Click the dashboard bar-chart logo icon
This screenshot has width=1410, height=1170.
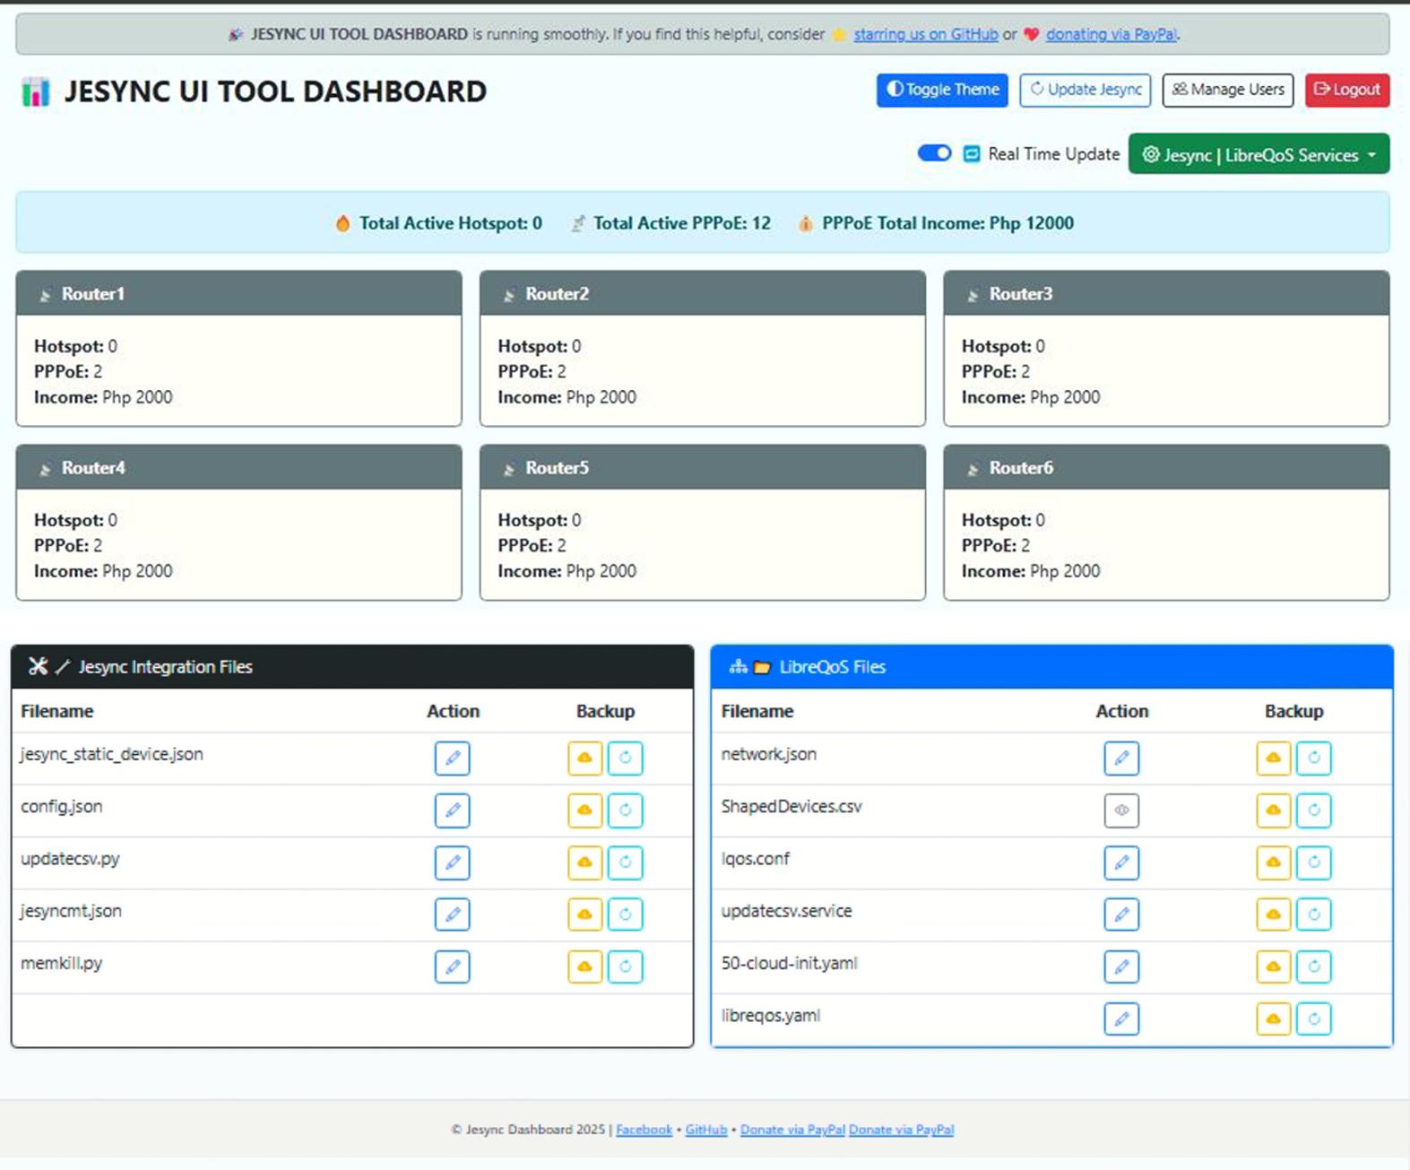pyautogui.click(x=36, y=91)
